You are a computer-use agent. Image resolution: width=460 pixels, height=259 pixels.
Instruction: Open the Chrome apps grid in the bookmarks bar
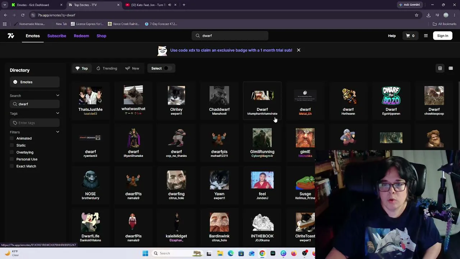[x=5, y=24]
